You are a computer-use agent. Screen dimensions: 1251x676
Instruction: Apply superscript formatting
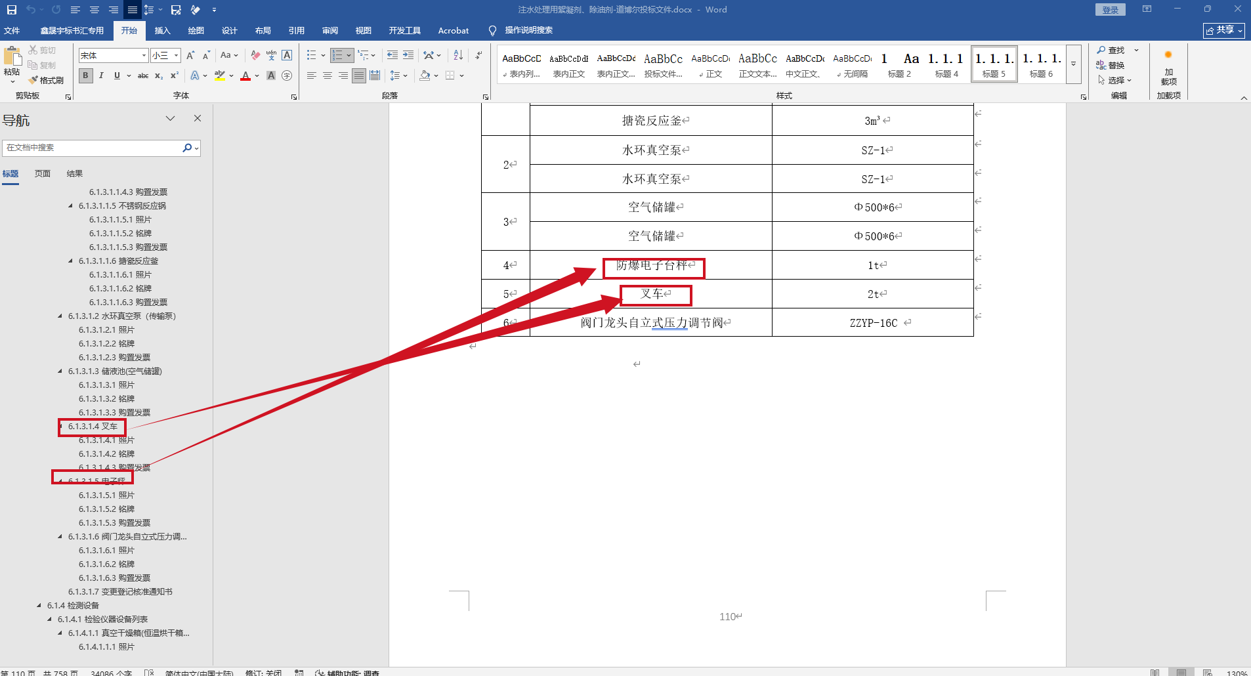coord(175,75)
